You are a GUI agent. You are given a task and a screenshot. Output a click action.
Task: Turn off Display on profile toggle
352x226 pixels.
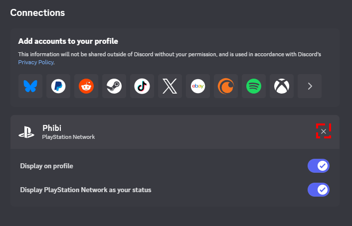[319, 166]
